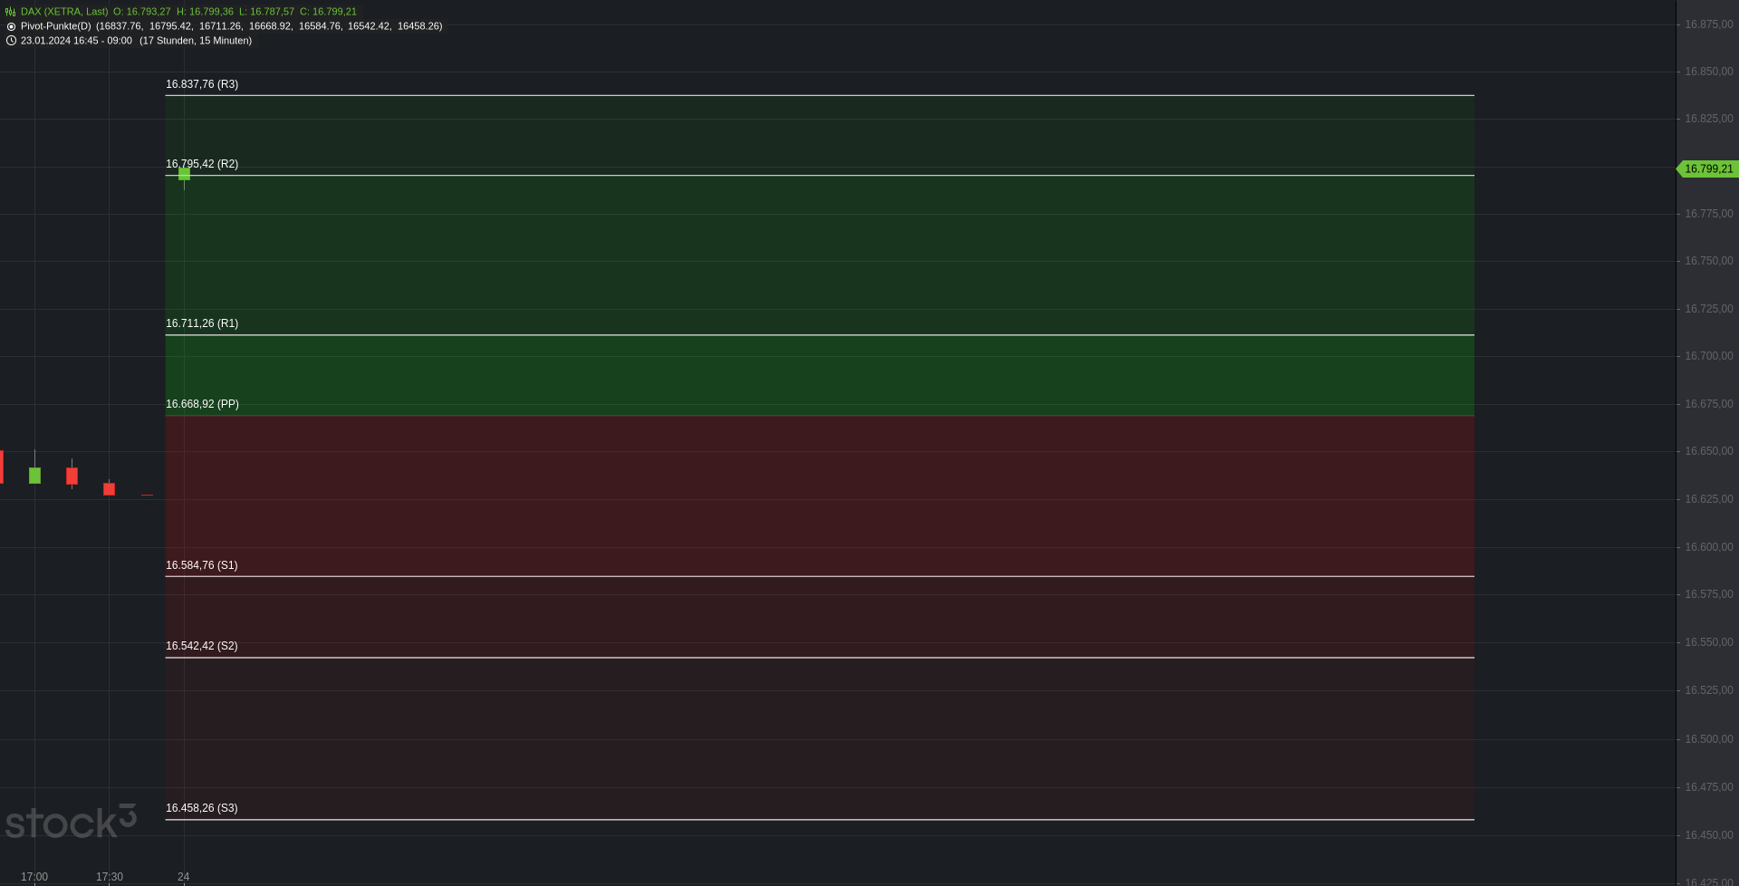Select the S1 pivot label 16.584,76
The height and width of the screenshot is (886, 1739).
[202, 565]
